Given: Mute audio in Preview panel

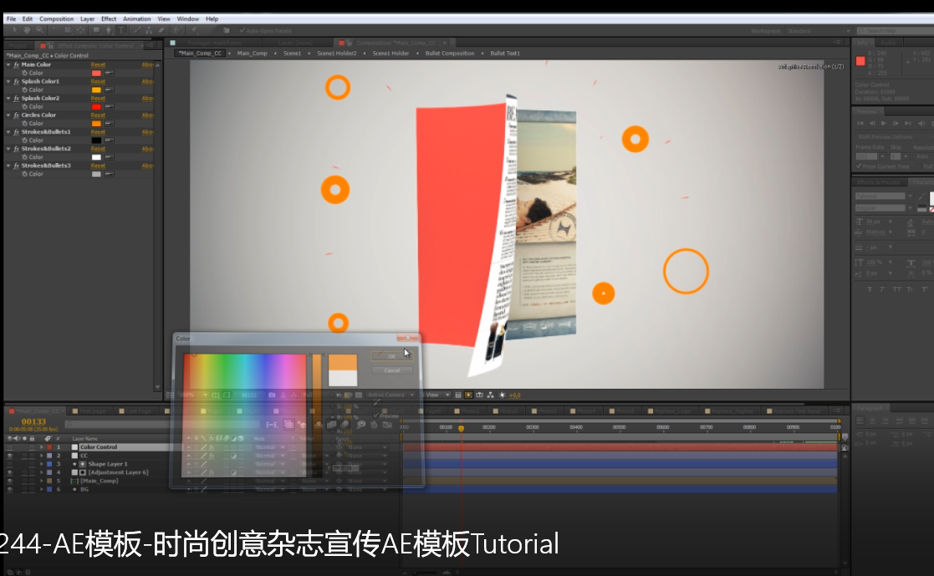Looking at the screenshot, I should pyautogui.click(x=921, y=123).
